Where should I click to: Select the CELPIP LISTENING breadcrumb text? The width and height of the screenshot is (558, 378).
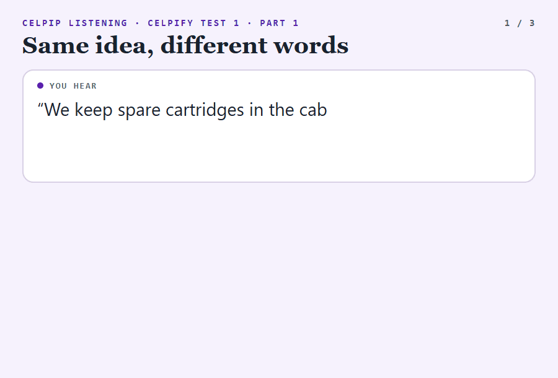point(75,23)
